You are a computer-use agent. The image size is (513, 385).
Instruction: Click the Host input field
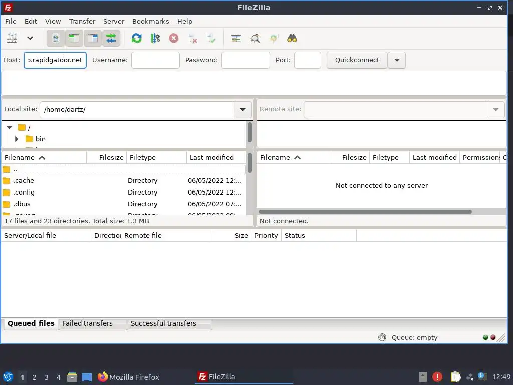(55, 60)
